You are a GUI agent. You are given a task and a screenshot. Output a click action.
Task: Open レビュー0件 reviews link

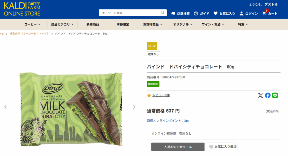[x=161, y=95]
